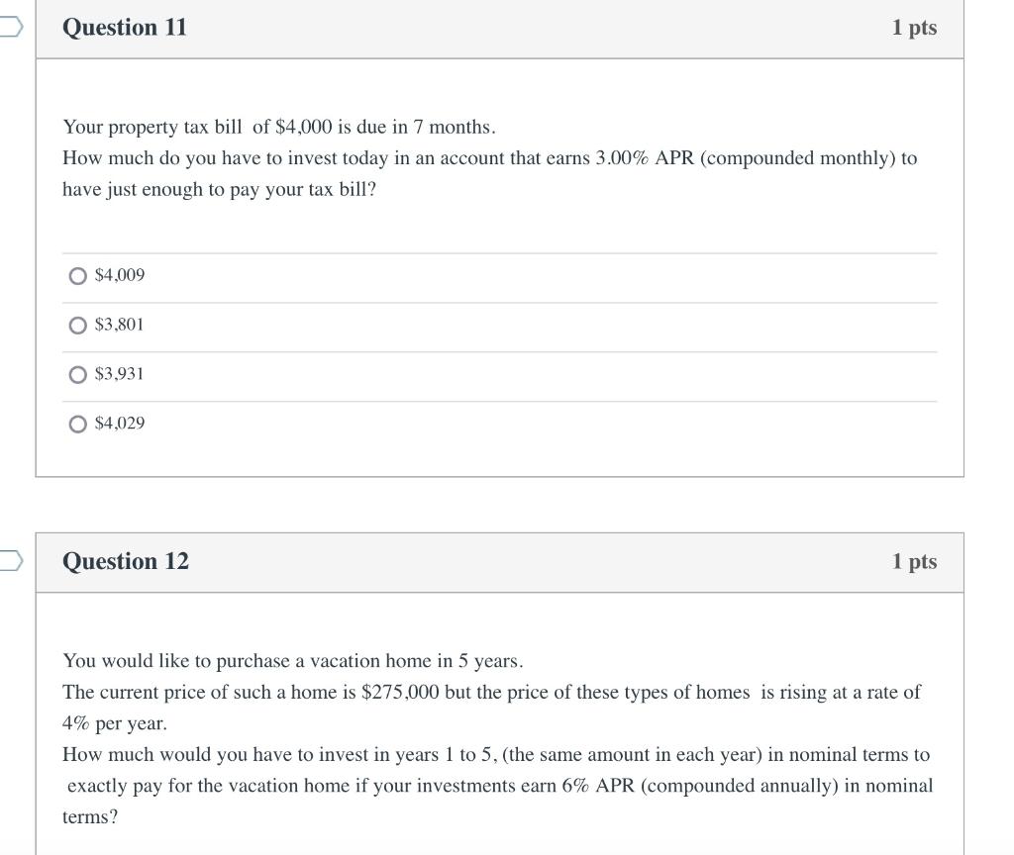1014x855 pixels.
Task: Mark the last answer choice in Question 11
Action: [77, 424]
